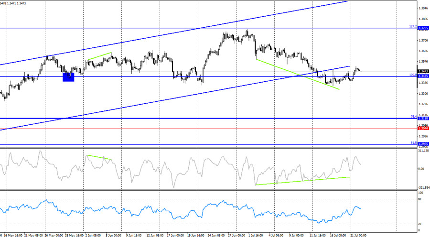Click the 5 Jun 00:00 date label

click(x=114, y=236)
